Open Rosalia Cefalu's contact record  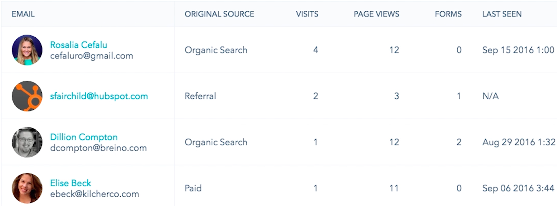coord(78,45)
